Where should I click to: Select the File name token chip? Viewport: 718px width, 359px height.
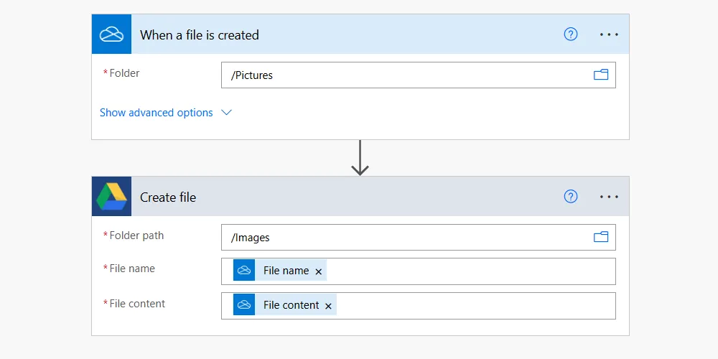coord(285,271)
